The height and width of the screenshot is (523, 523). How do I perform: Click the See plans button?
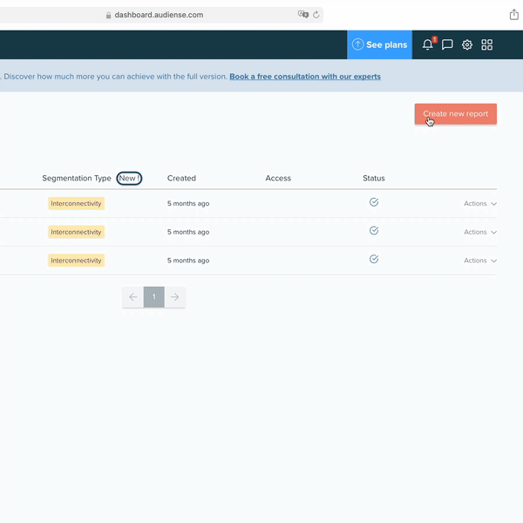coord(379,44)
